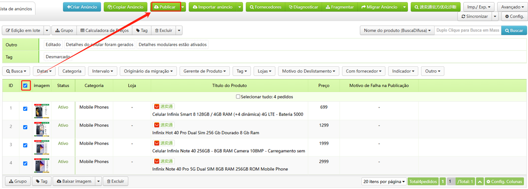Click the top toolbar Grupo button
The image size is (528, 189).
pos(64,30)
